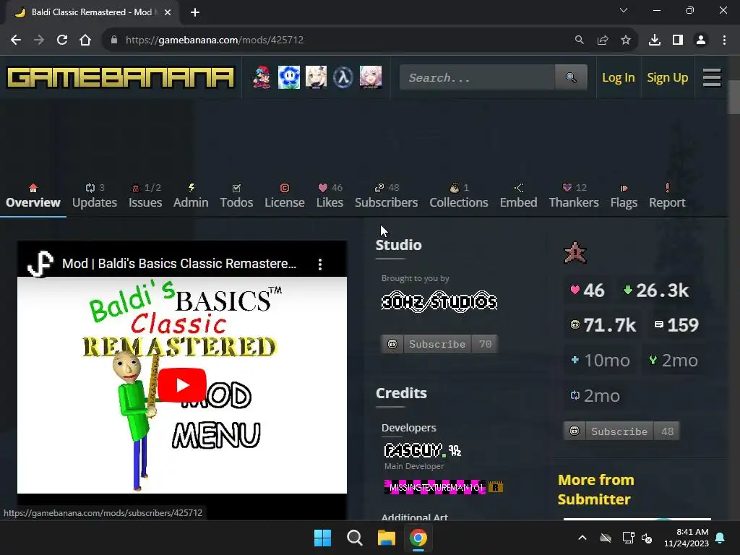Expand the tab search chevron
The image size is (740, 555).
coord(624,10)
